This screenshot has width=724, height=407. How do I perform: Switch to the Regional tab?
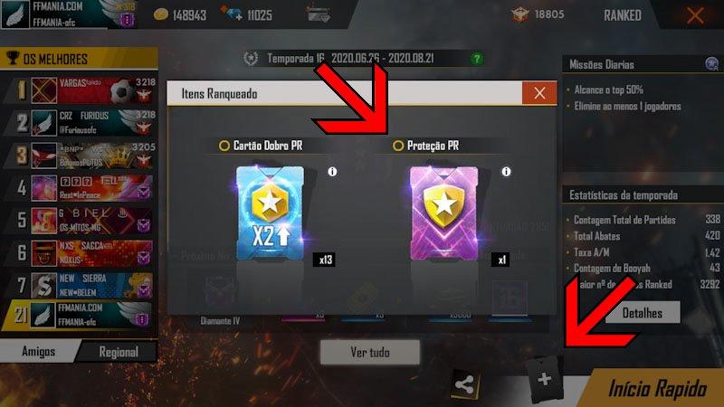click(119, 352)
